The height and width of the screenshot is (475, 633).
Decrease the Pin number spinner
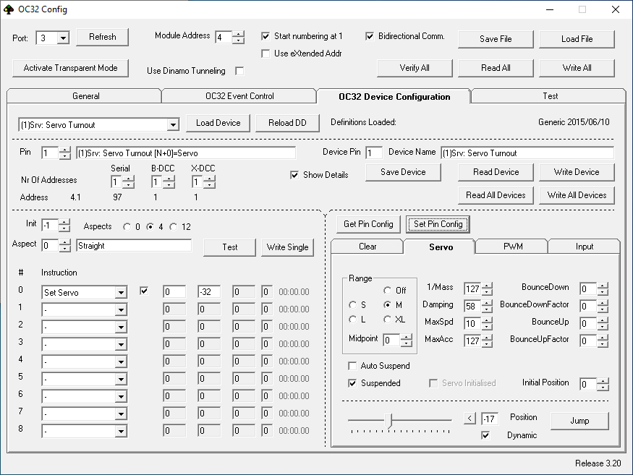(65, 156)
